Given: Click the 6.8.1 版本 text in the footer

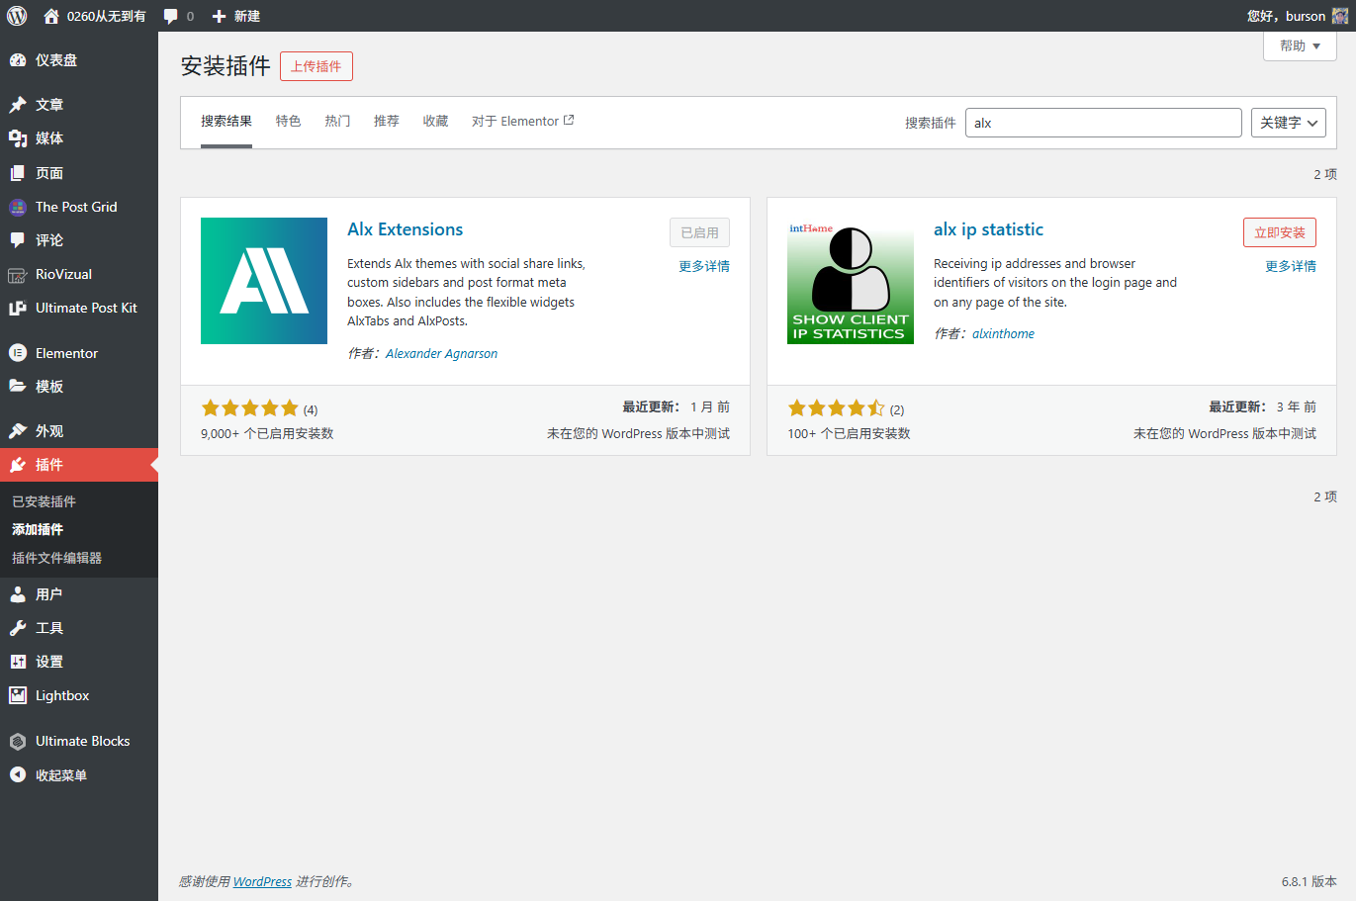Looking at the screenshot, I should coord(1309,881).
